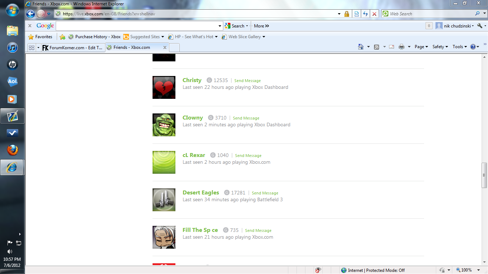
Task: Open Christy's profile name link
Action: 192,80
